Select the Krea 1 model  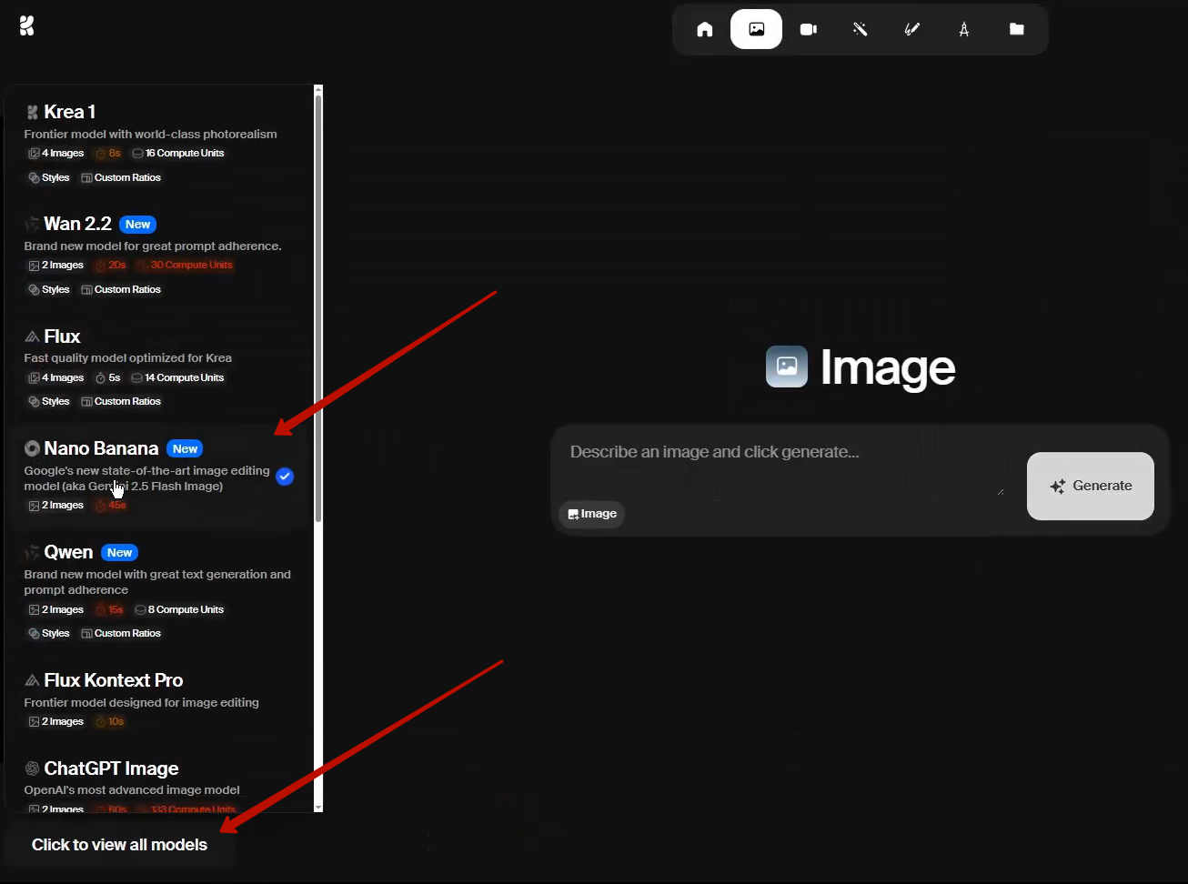pyautogui.click(x=69, y=112)
